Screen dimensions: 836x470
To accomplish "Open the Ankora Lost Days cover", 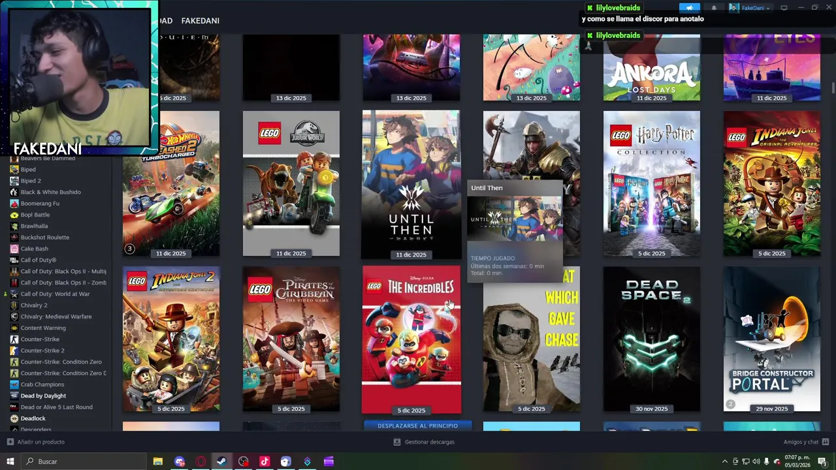I will click(x=652, y=68).
